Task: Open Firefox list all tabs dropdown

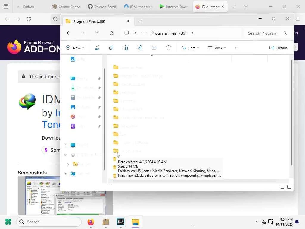Action: pyautogui.click(x=246, y=7)
